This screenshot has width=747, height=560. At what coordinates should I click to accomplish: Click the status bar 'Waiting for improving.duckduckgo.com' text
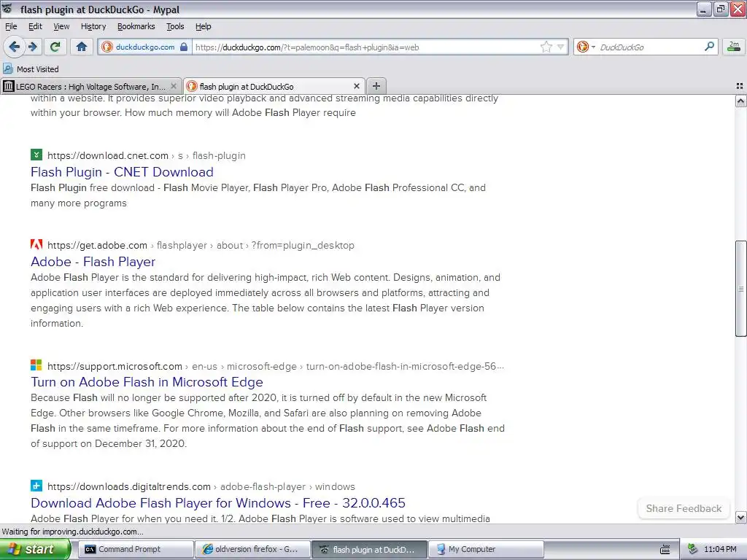73,532
